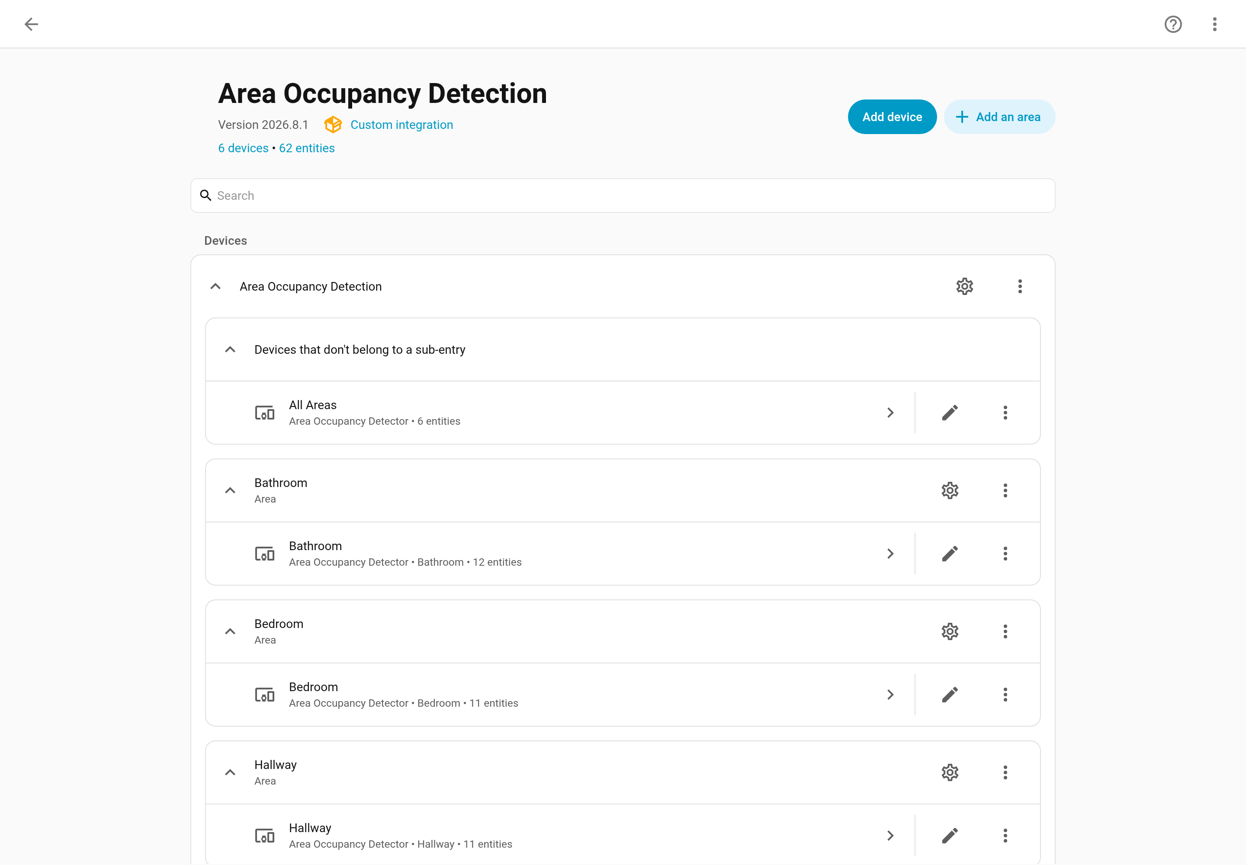Viewport: 1246px width, 865px height.
Task: Click the Add device button
Action: coord(892,116)
